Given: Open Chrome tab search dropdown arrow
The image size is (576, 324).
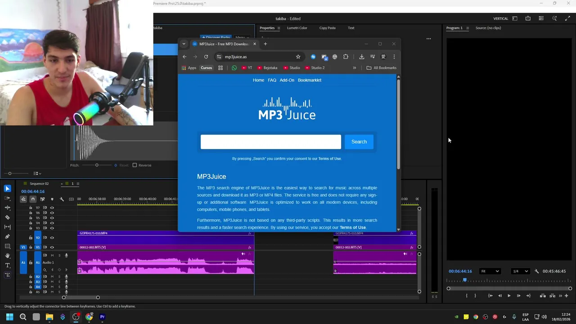Looking at the screenshot, I should tap(184, 44).
